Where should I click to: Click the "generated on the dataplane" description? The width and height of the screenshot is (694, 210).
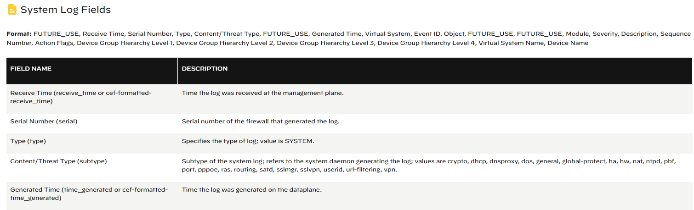(x=251, y=189)
